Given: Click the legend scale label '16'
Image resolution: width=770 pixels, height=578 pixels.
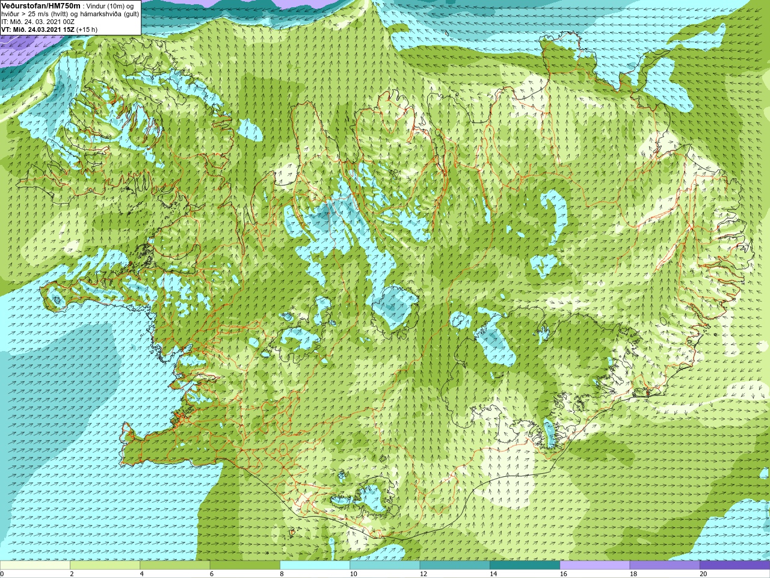Looking at the screenshot, I should (x=563, y=574).
